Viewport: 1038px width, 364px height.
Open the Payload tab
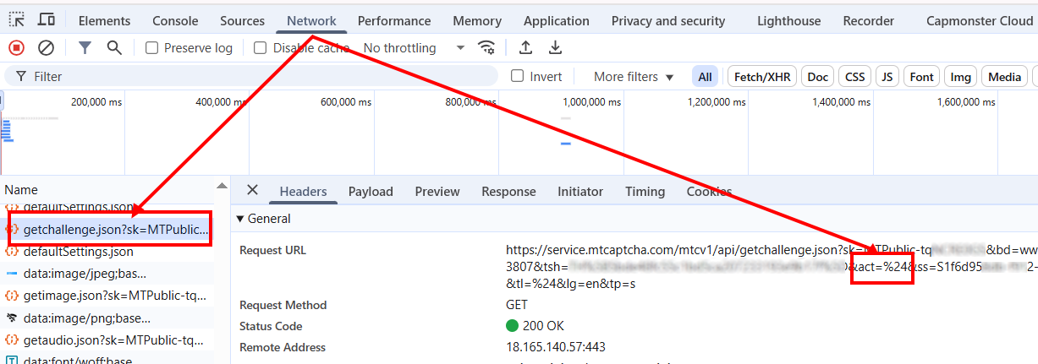coord(371,192)
